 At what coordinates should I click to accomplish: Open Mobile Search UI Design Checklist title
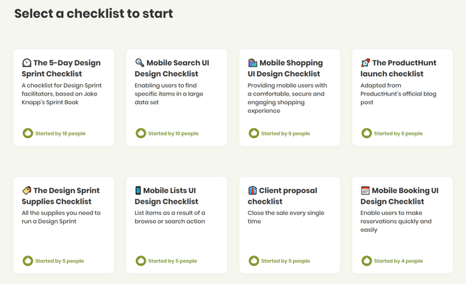pyautogui.click(x=172, y=68)
